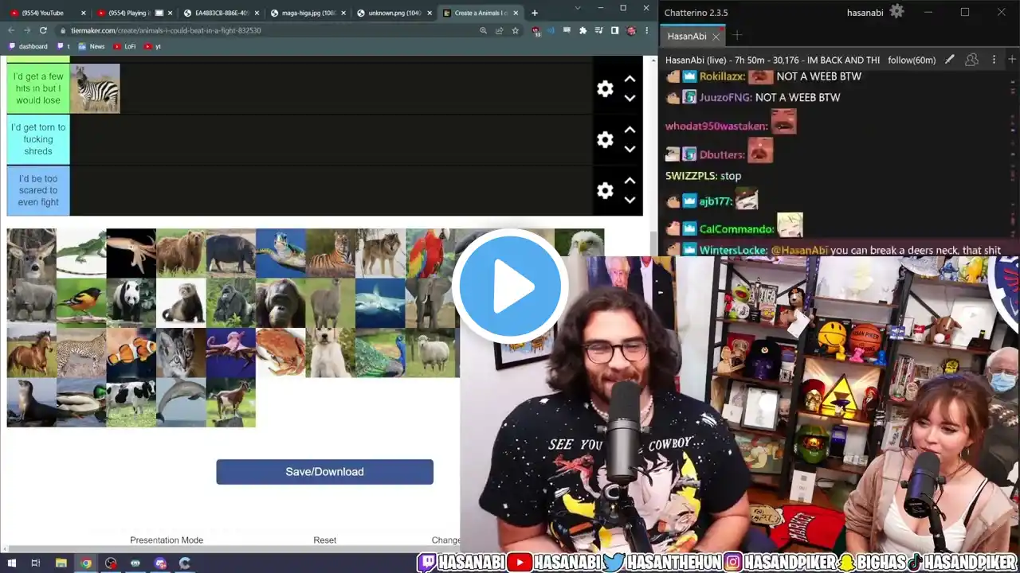Share this page from the address bar
This screenshot has width=1020, height=573.
coord(499,30)
